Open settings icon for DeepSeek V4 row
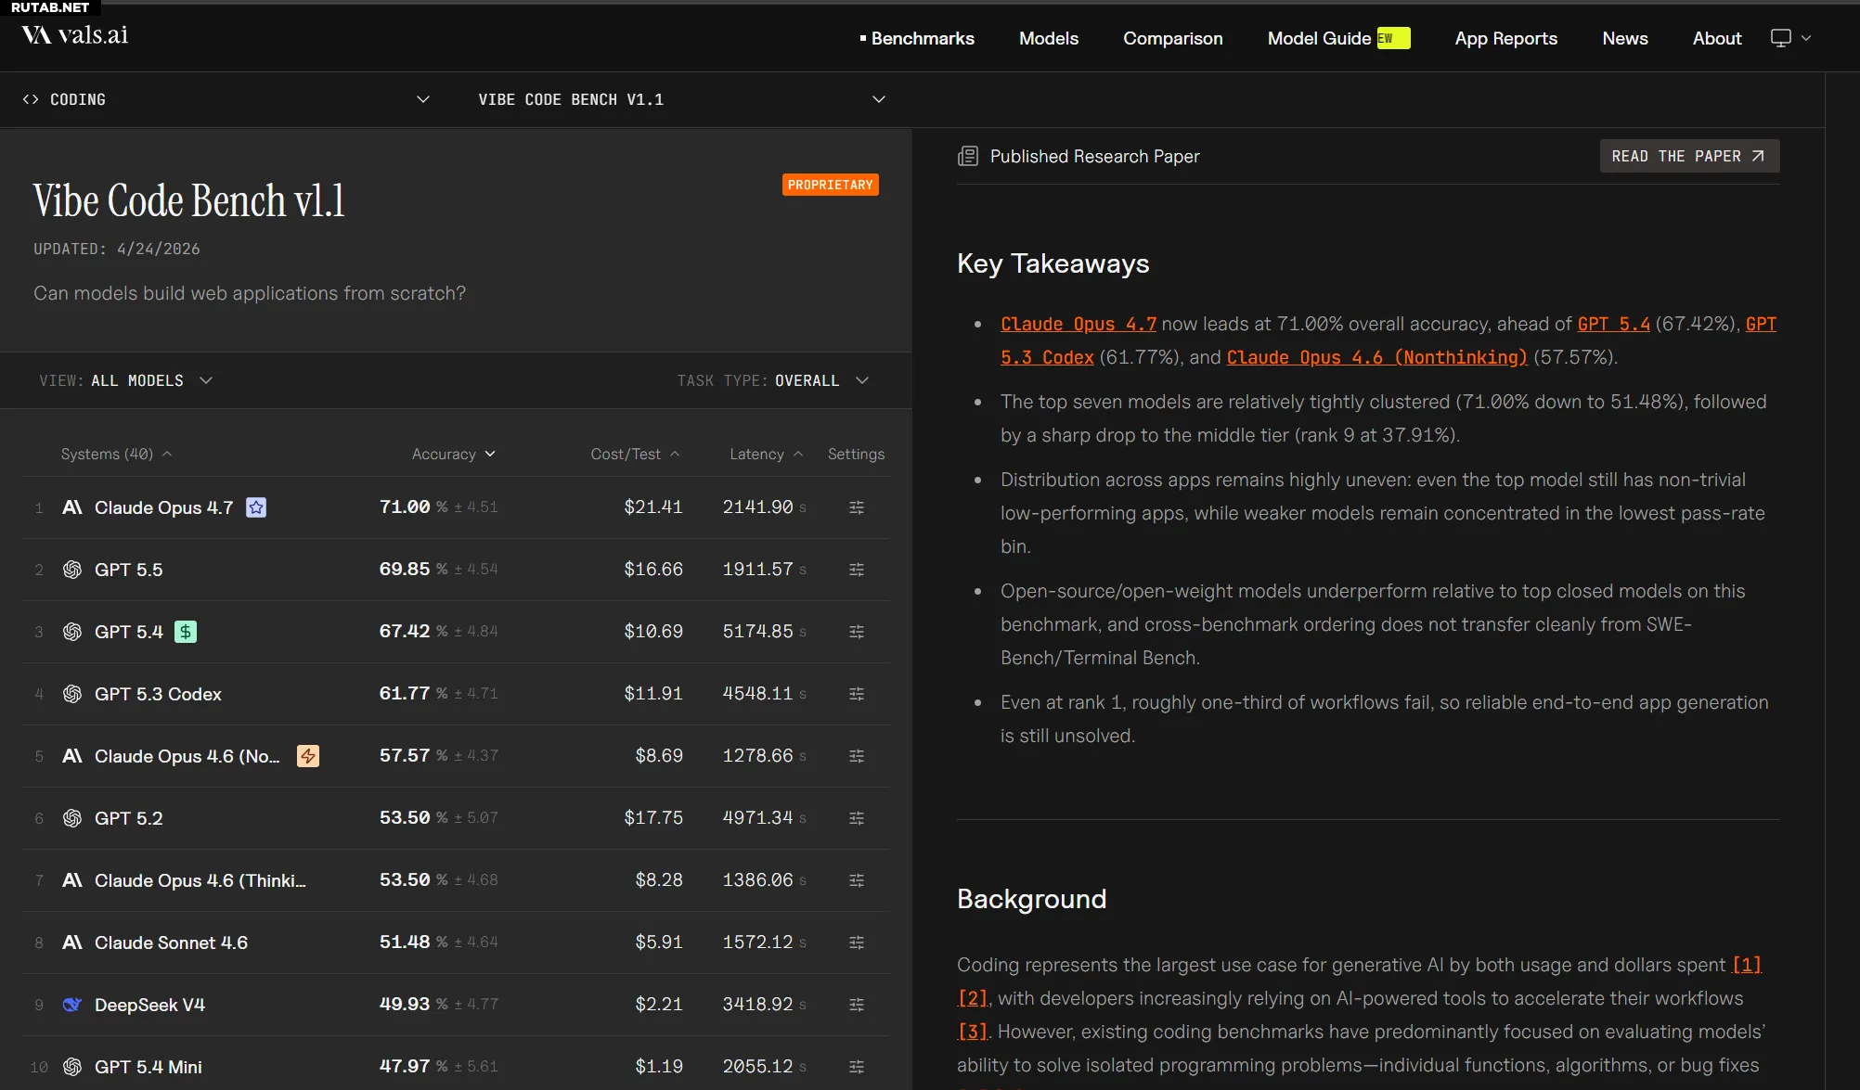This screenshot has width=1860, height=1090. click(x=856, y=1005)
